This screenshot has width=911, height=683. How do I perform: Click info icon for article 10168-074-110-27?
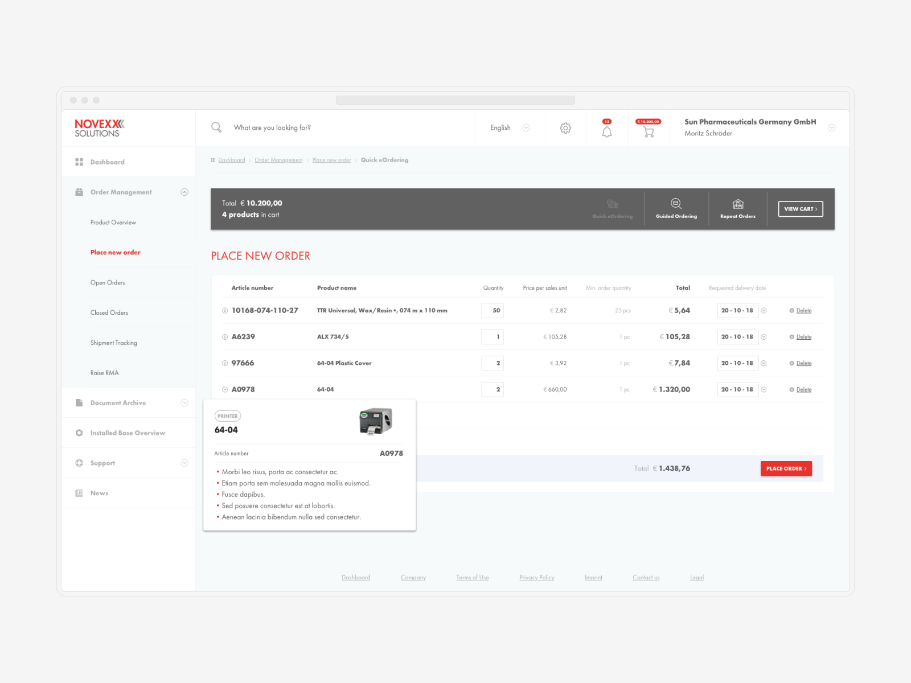[x=225, y=310]
